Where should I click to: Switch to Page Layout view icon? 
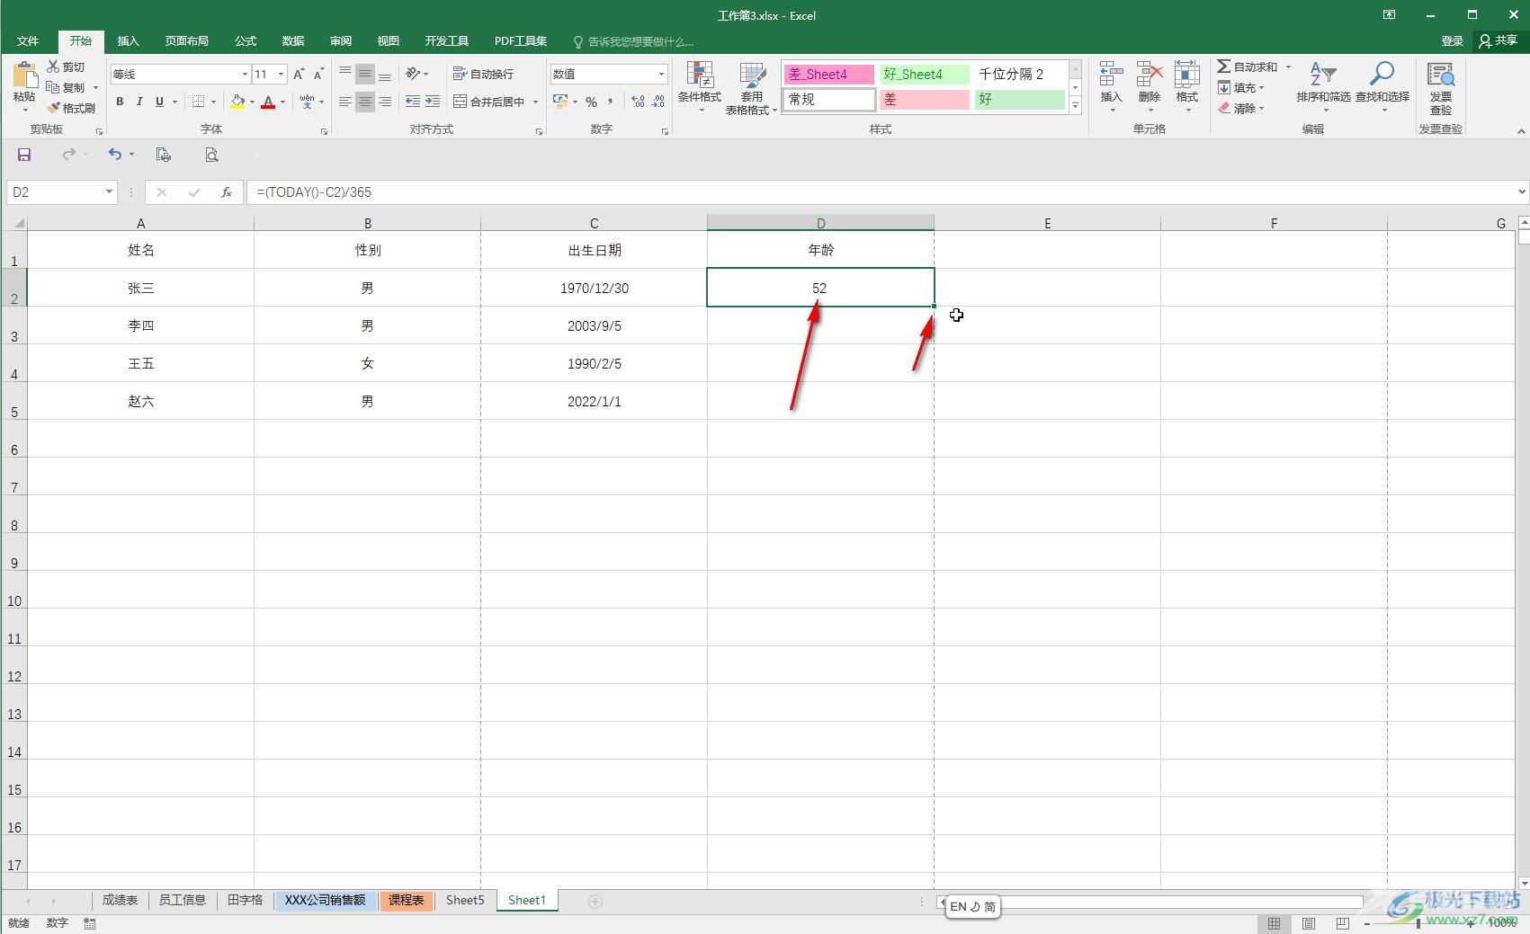(x=1309, y=923)
